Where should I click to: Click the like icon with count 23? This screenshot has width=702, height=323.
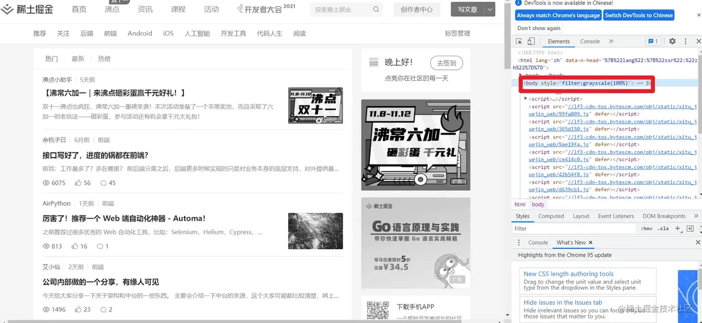(78, 309)
